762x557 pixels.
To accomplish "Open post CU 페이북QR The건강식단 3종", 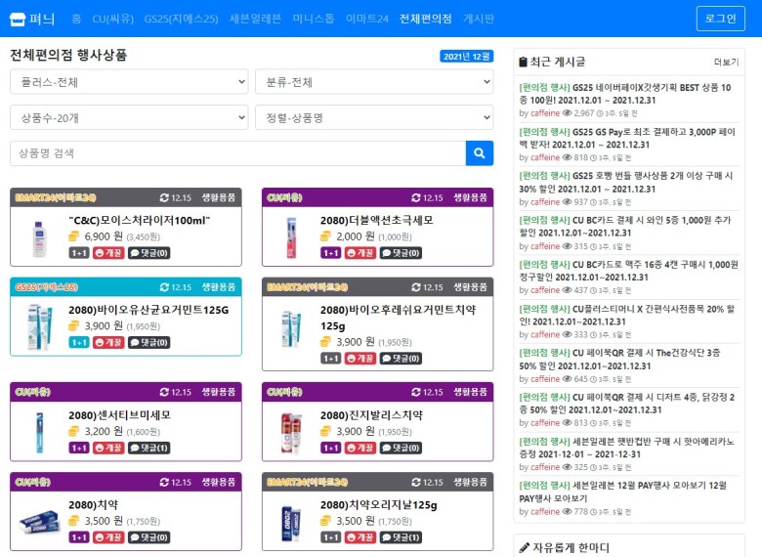I will click(x=619, y=360).
